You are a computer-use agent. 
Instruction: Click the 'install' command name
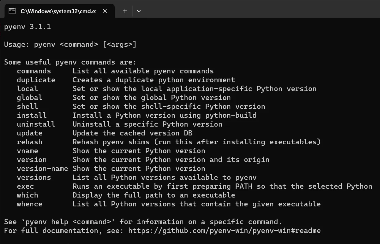pyautogui.click(x=32, y=116)
